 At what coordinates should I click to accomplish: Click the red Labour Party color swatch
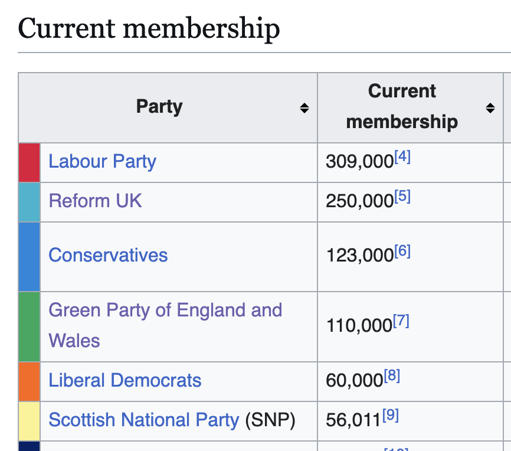pyautogui.click(x=30, y=162)
